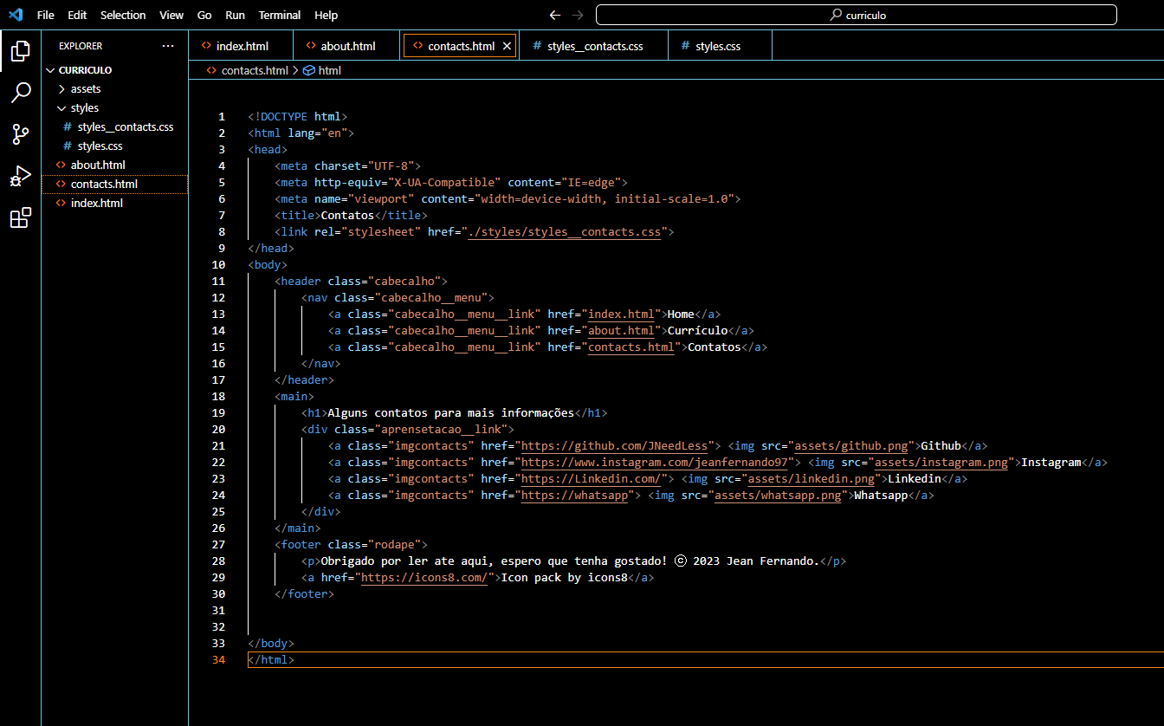Click the assets/whatsapp.png path
This screenshot has width=1164, height=726.
(x=778, y=496)
